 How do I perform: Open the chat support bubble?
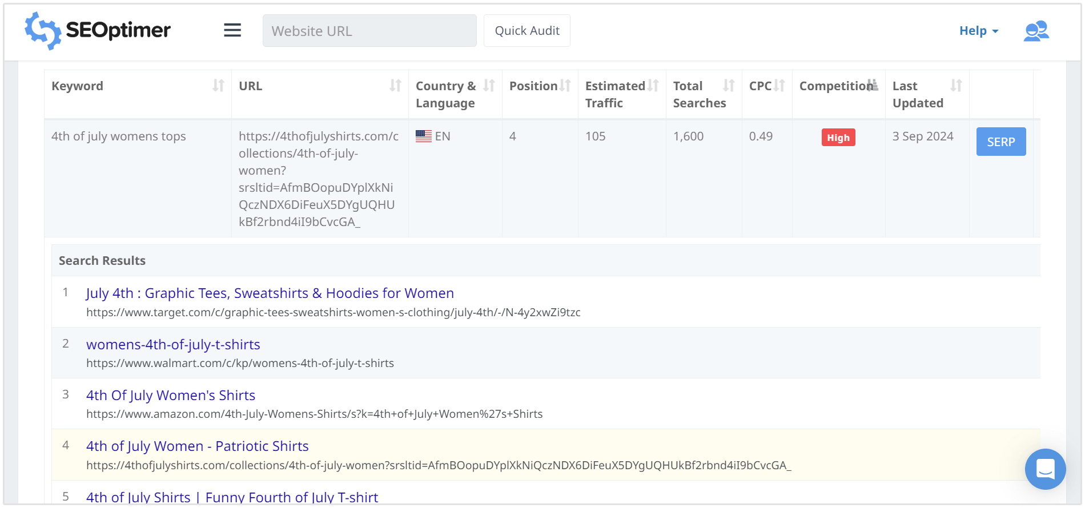(1045, 469)
